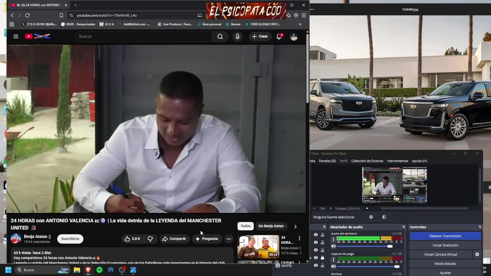
Task: Open Captura de juego options dots
Action: tap(333, 259)
